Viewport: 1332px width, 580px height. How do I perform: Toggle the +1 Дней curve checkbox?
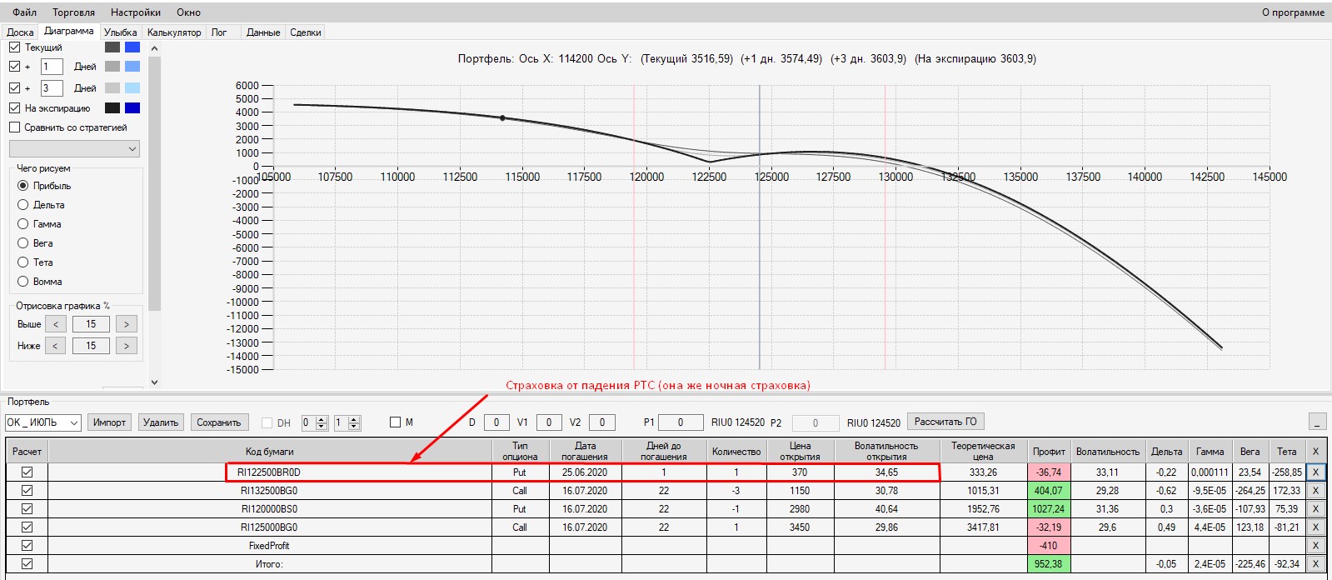point(14,67)
